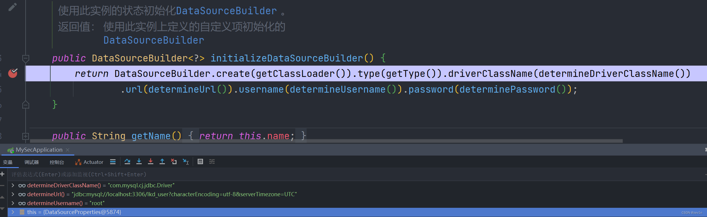
Task: Click the DataSourceBuilder link in first doc line
Action: point(227,11)
